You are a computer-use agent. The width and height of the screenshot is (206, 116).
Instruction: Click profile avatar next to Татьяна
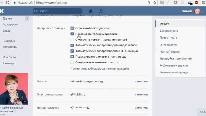[197, 11]
